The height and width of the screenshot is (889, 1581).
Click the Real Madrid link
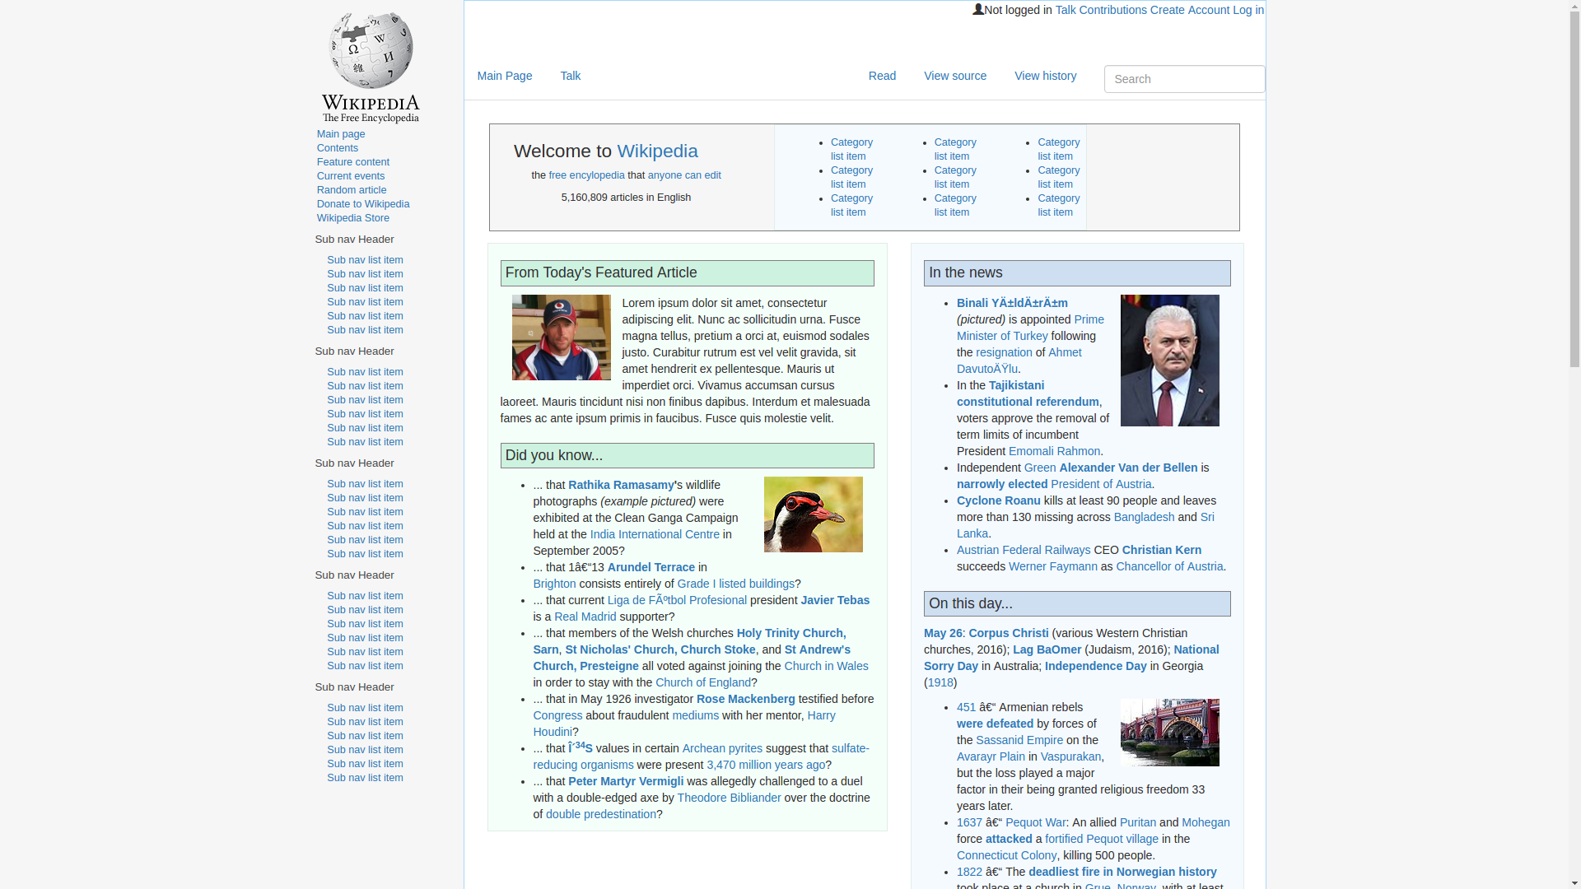585,617
